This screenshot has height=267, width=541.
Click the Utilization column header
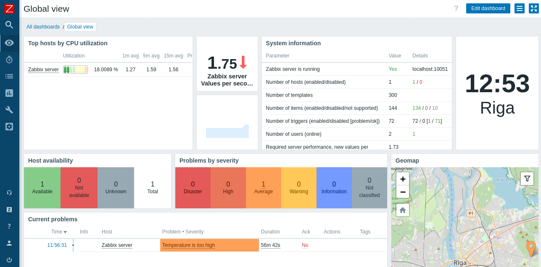click(x=74, y=56)
